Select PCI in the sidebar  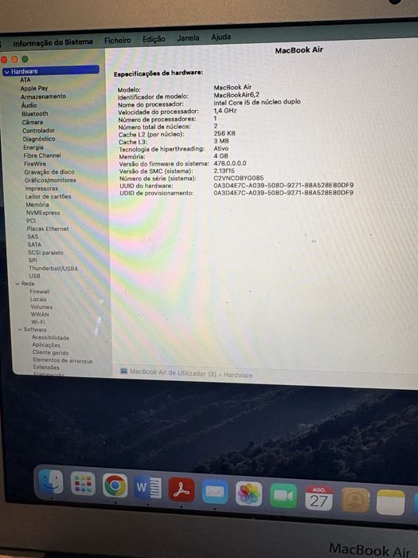coord(31,221)
